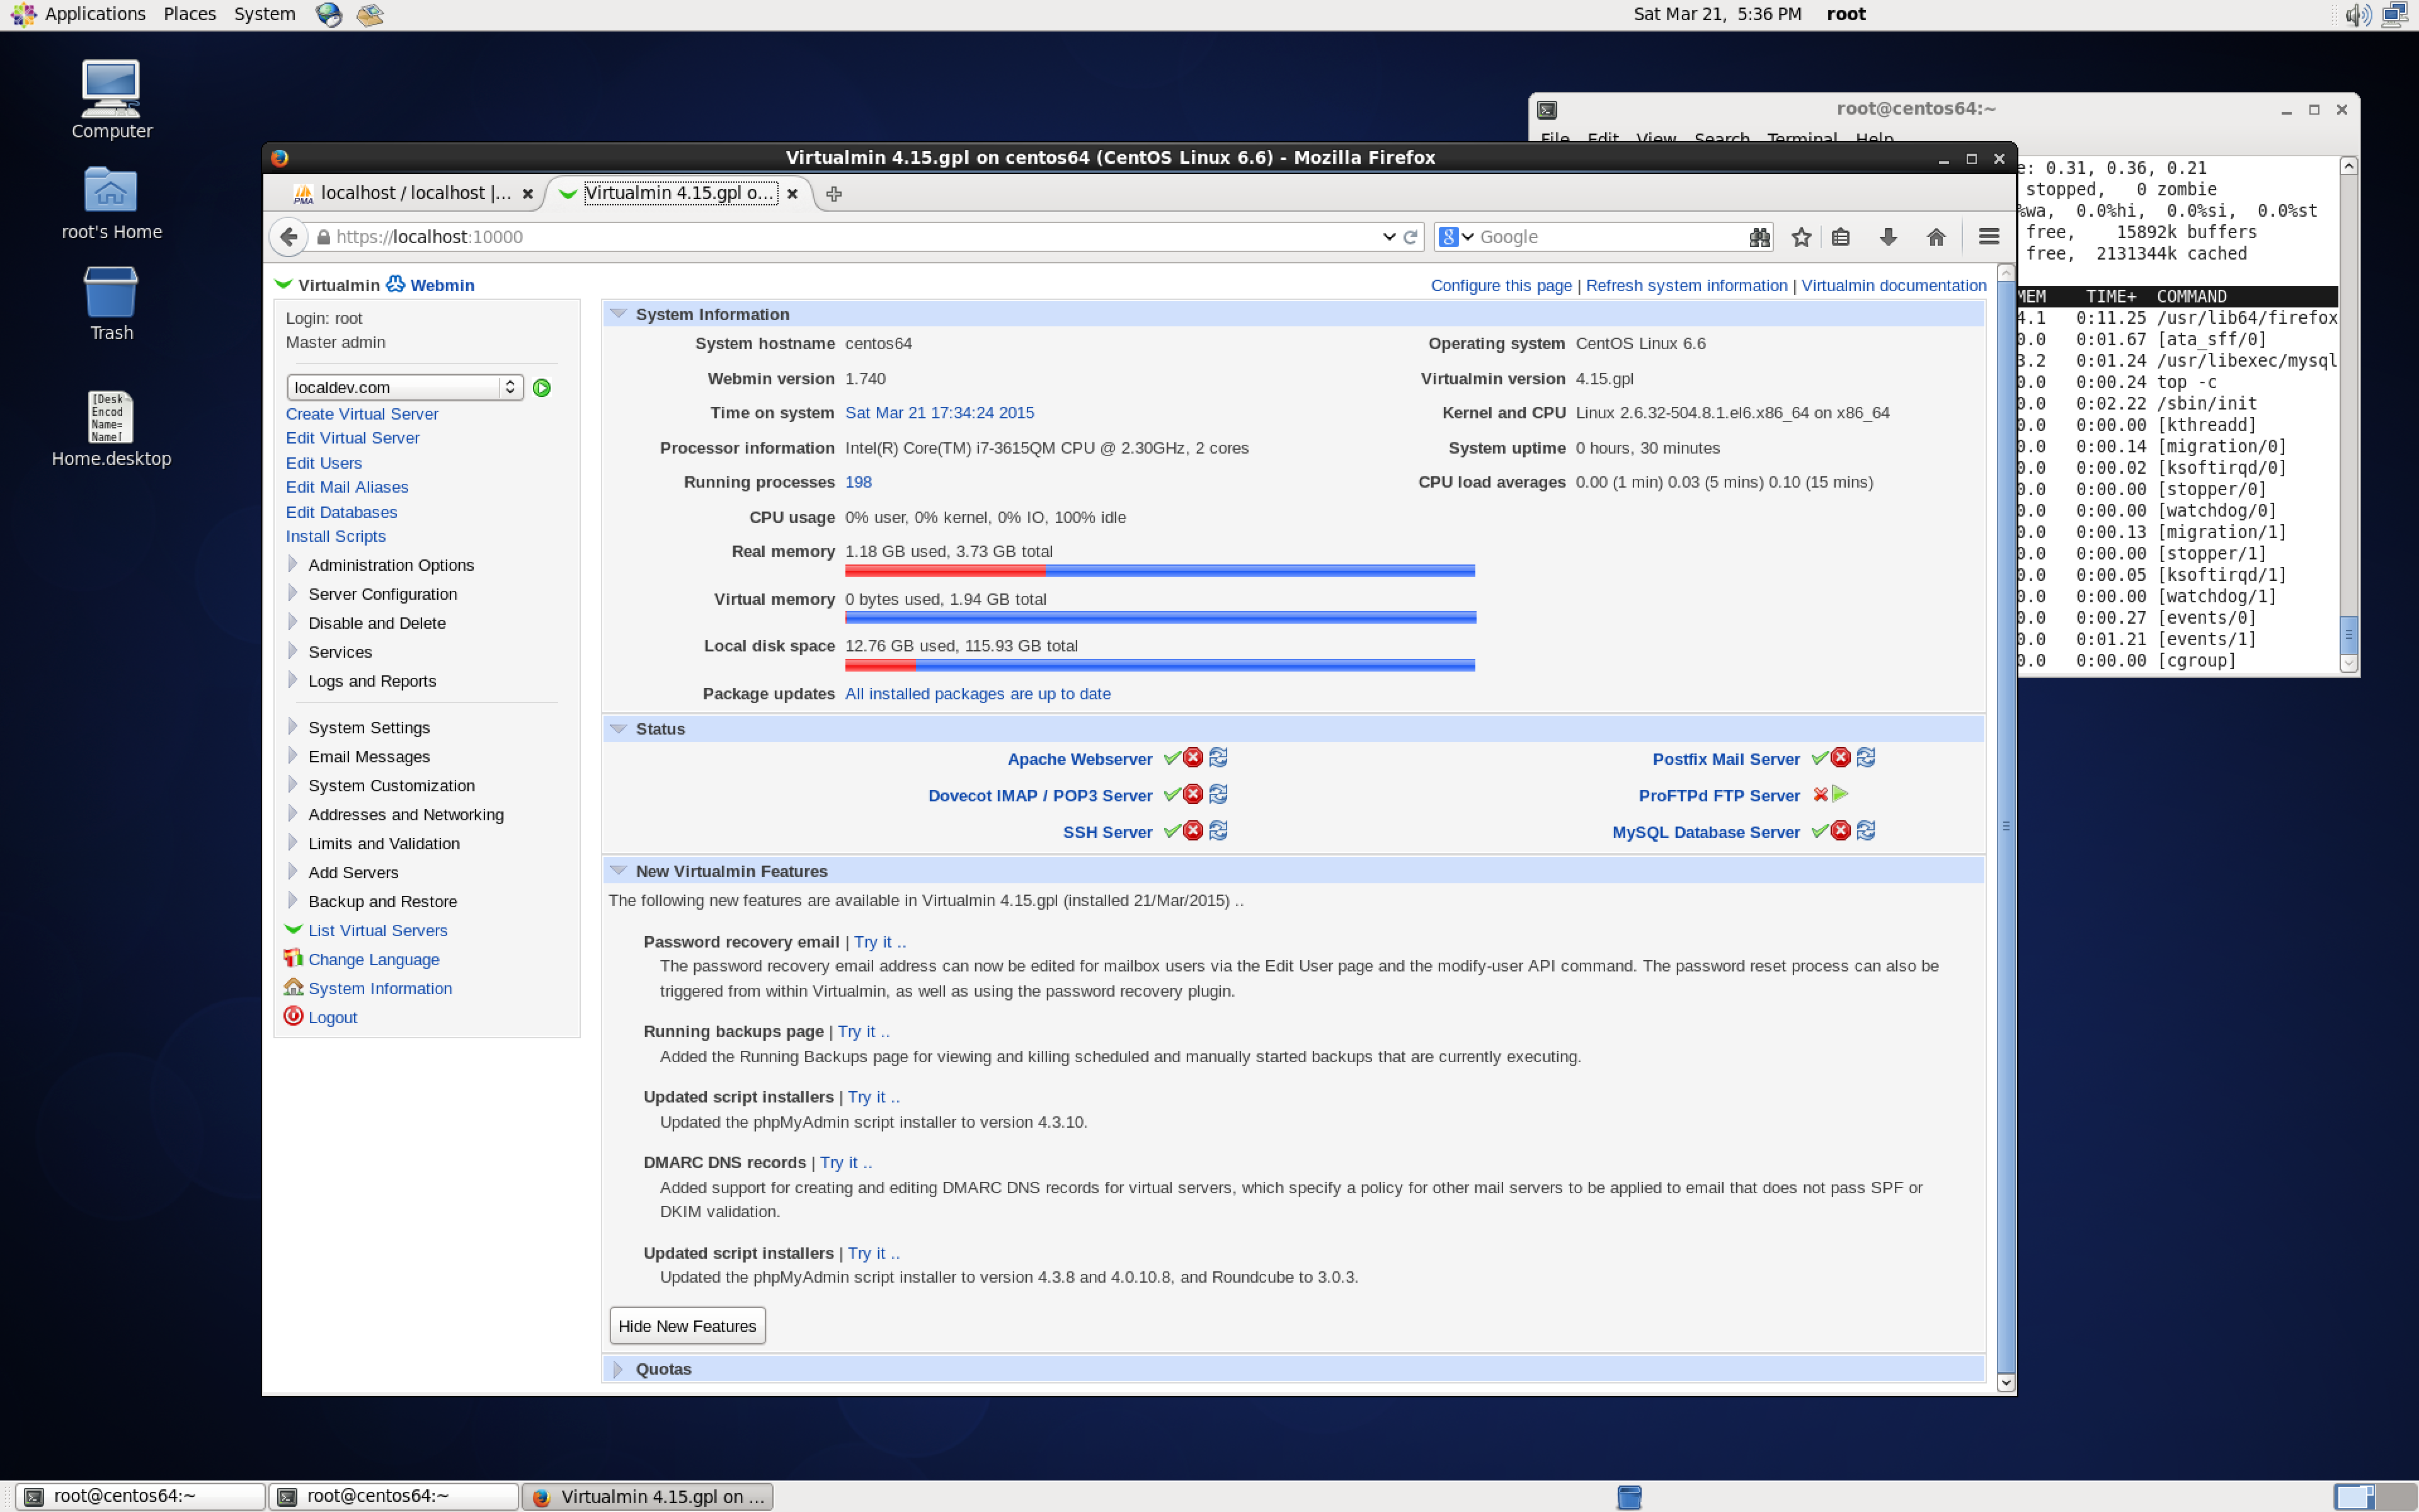Screen dimensions: 2419x1512
Task: Restart the Postfix Mail Server
Action: 1865,758
